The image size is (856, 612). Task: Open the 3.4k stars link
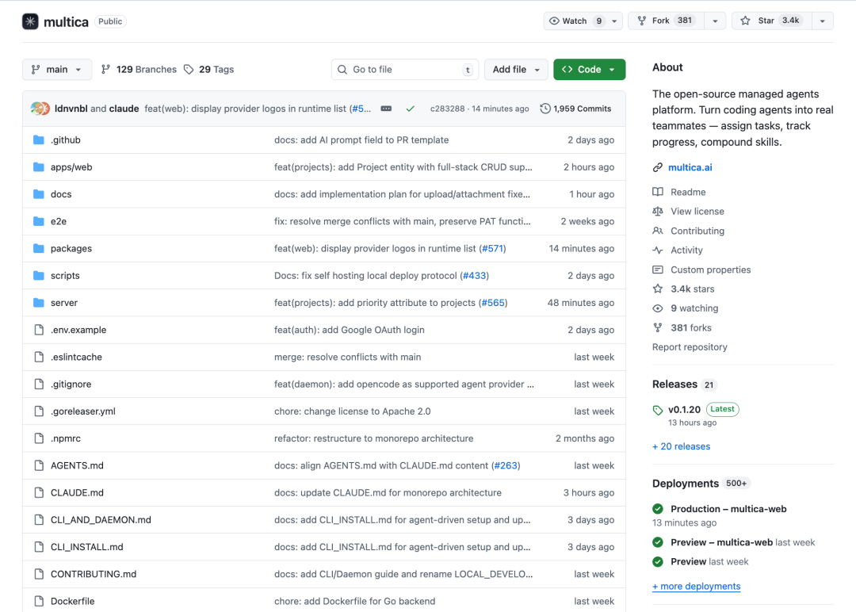[692, 289]
